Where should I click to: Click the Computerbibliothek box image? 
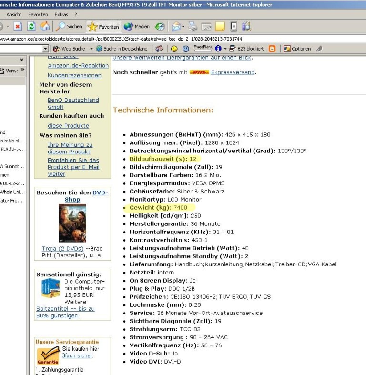[51, 288]
